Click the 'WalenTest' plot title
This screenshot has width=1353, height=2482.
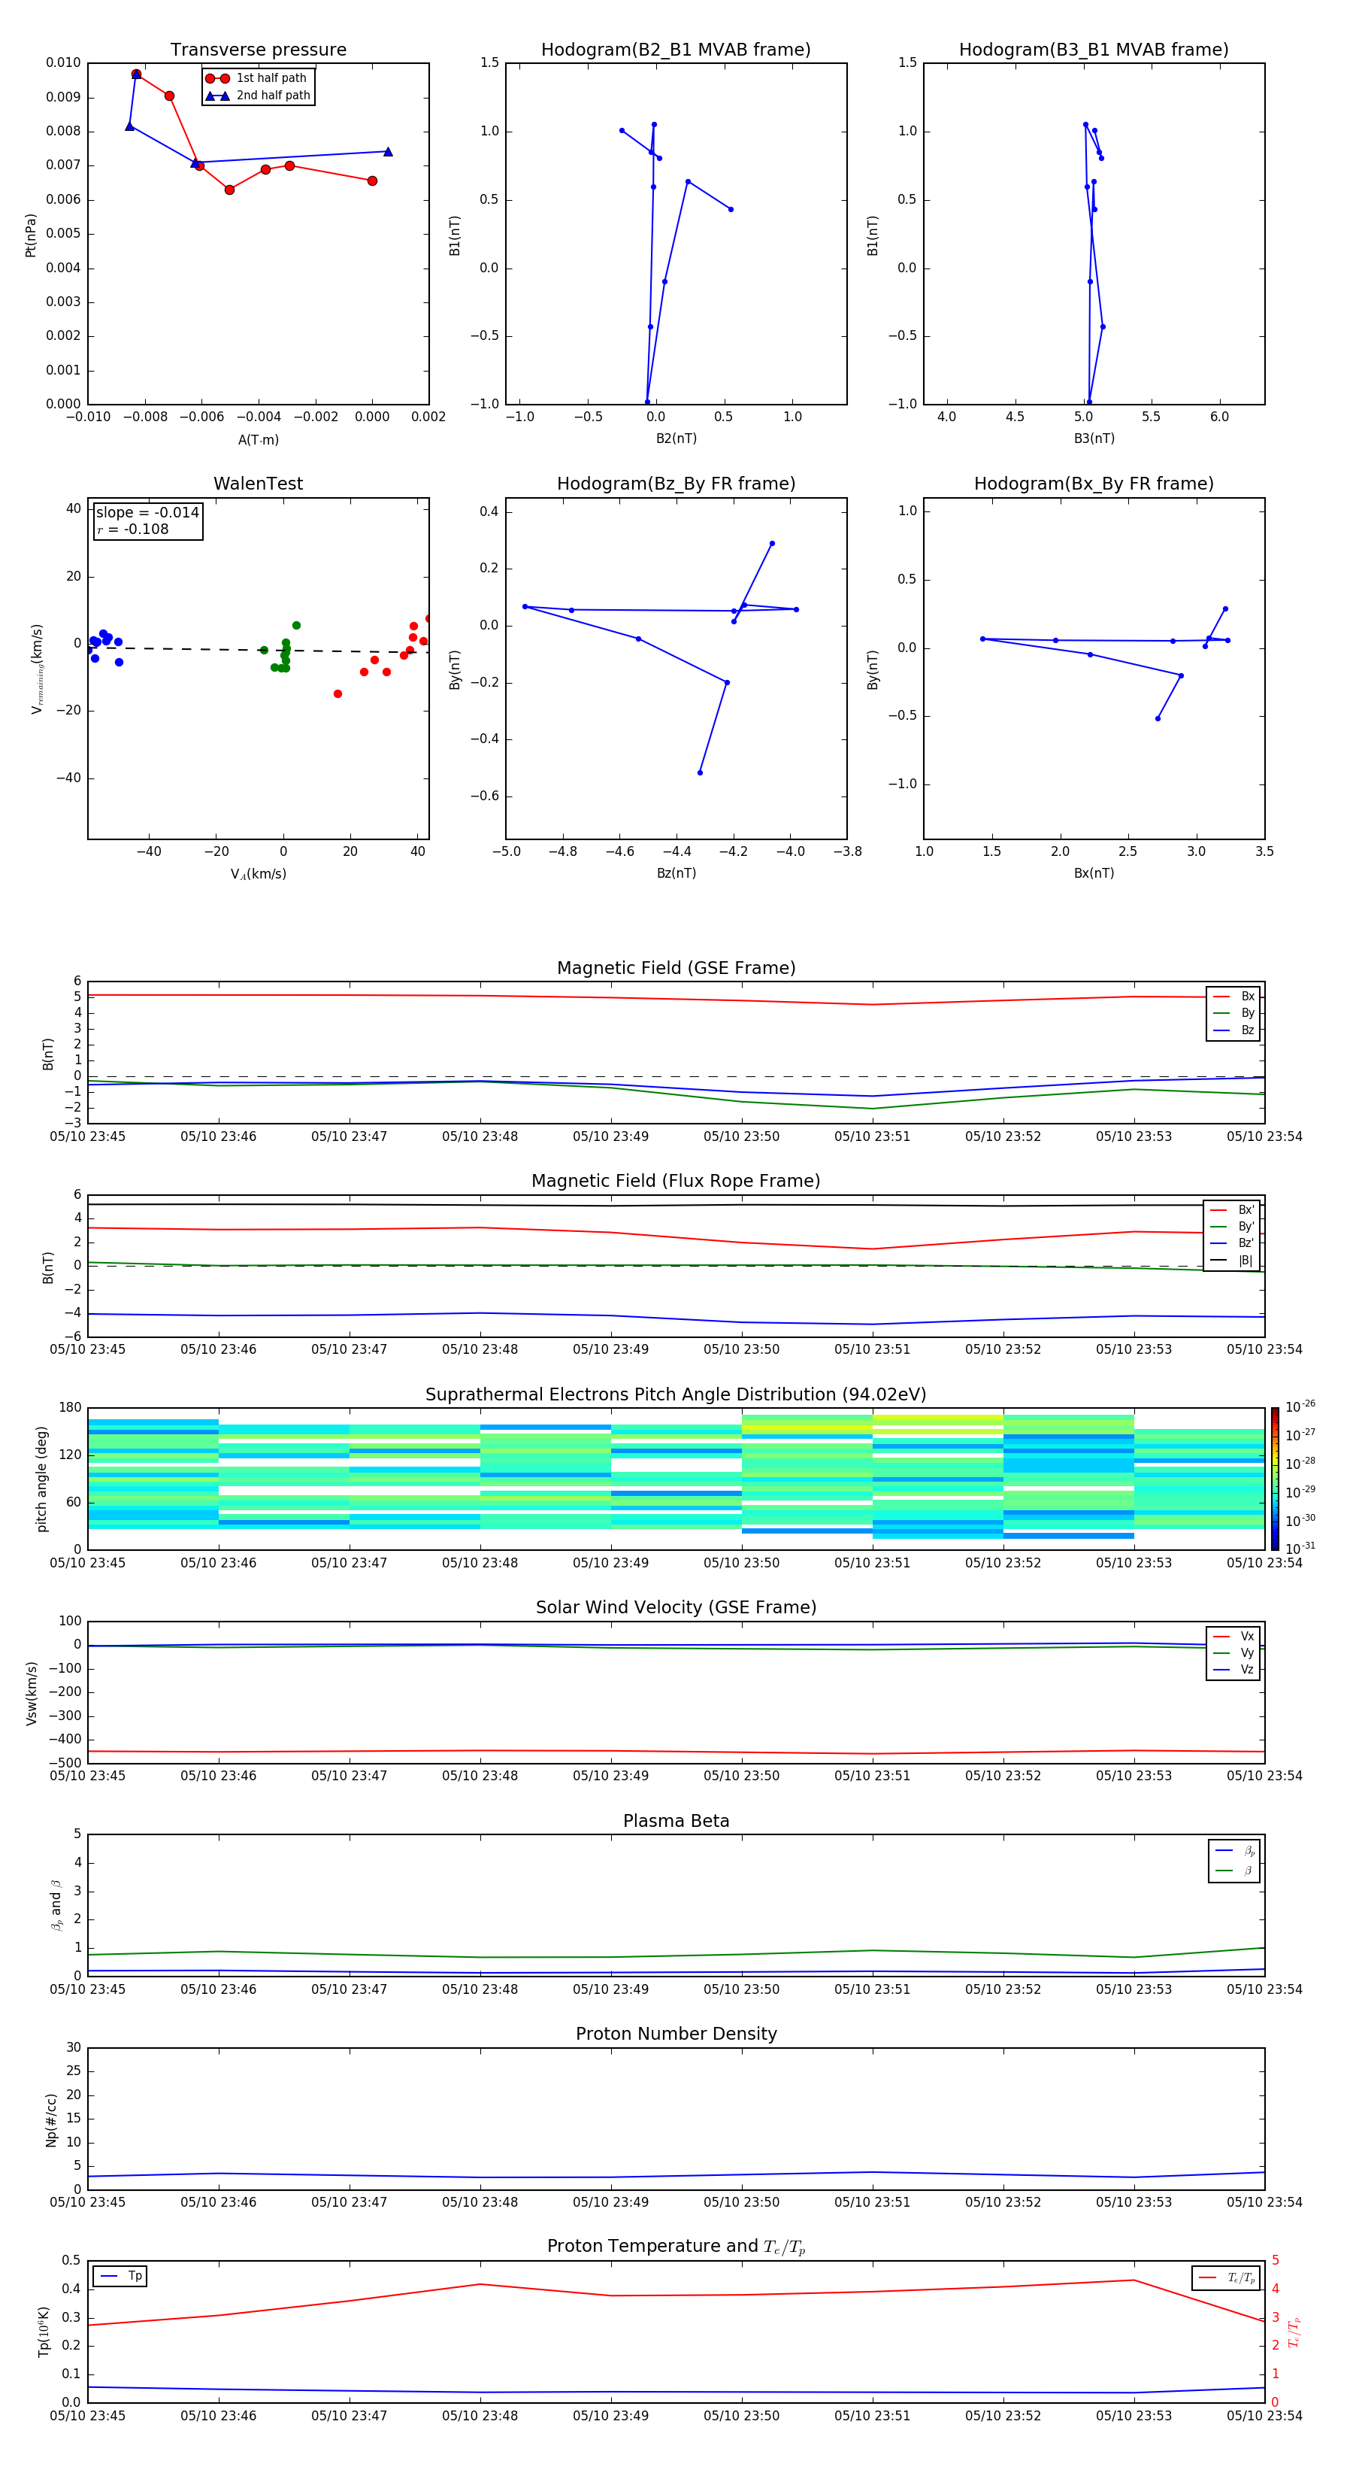pos(258,484)
